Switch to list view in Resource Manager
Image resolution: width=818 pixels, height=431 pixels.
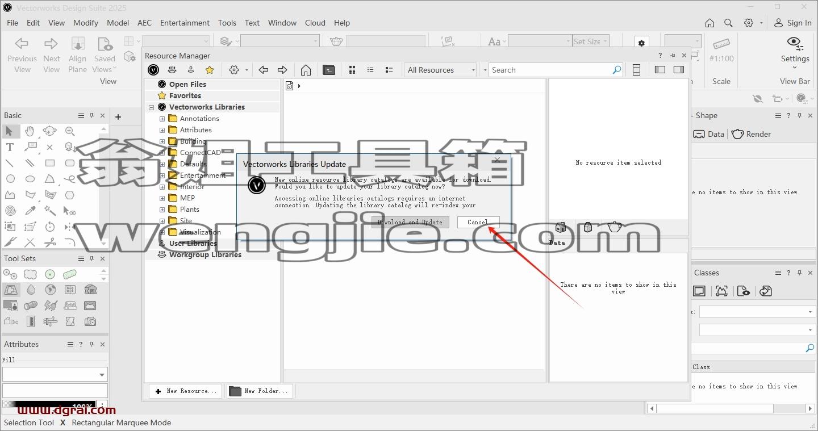(x=370, y=70)
